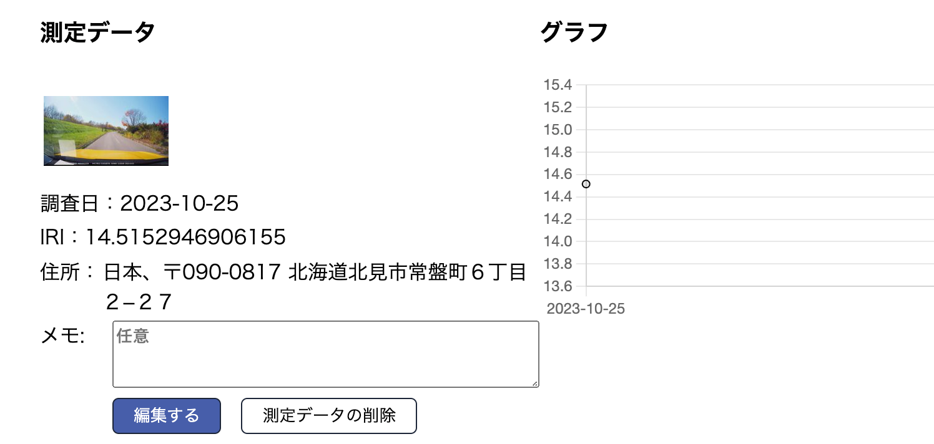The height and width of the screenshot is (444, 934).
Task: Click the 13.6 y-axis label
Action: pos(558,286)
